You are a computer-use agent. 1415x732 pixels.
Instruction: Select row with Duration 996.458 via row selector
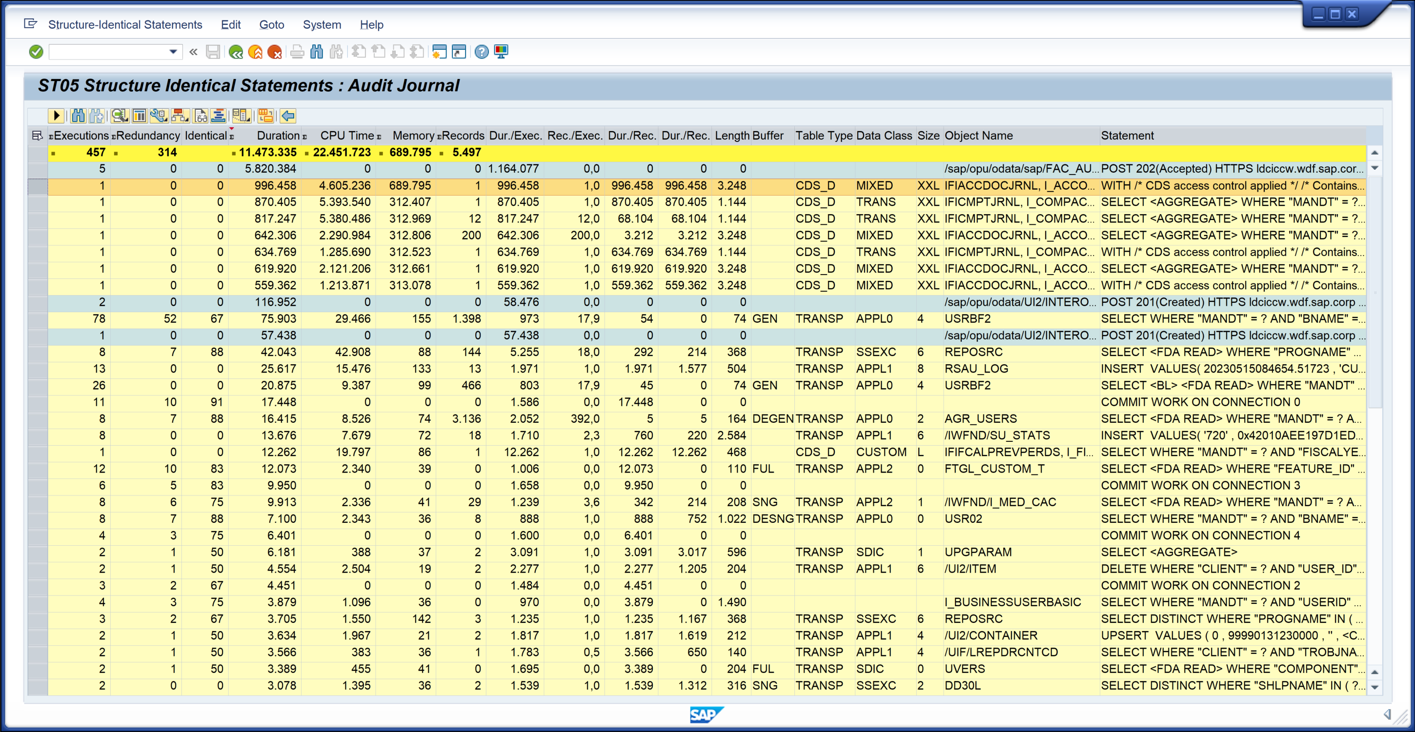pyautogui.click(x=38, y=186)
